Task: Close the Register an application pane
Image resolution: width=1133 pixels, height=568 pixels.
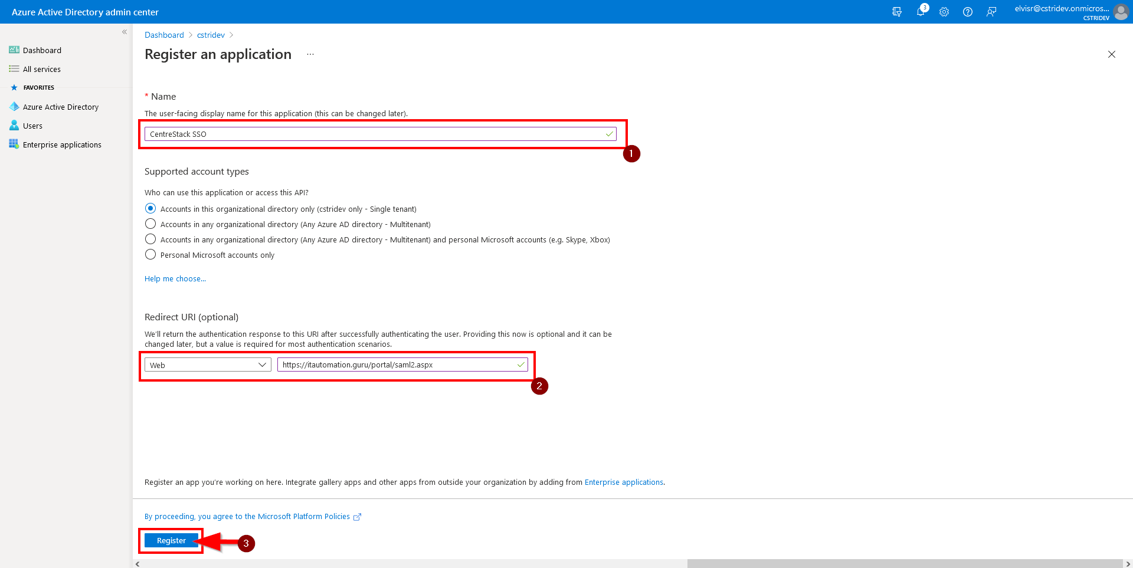Action: pos(1112,54)
